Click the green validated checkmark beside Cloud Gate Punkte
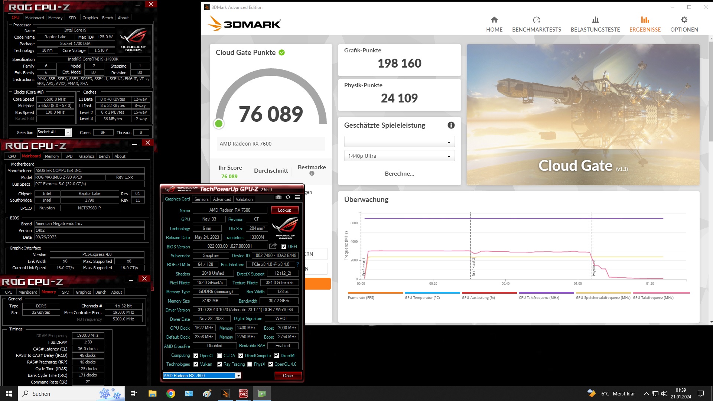The width and height of the screenshot is (713, 401). [282, 52]
